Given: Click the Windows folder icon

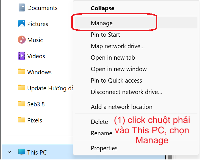Looking at the screenshot, I should (22, 72).
